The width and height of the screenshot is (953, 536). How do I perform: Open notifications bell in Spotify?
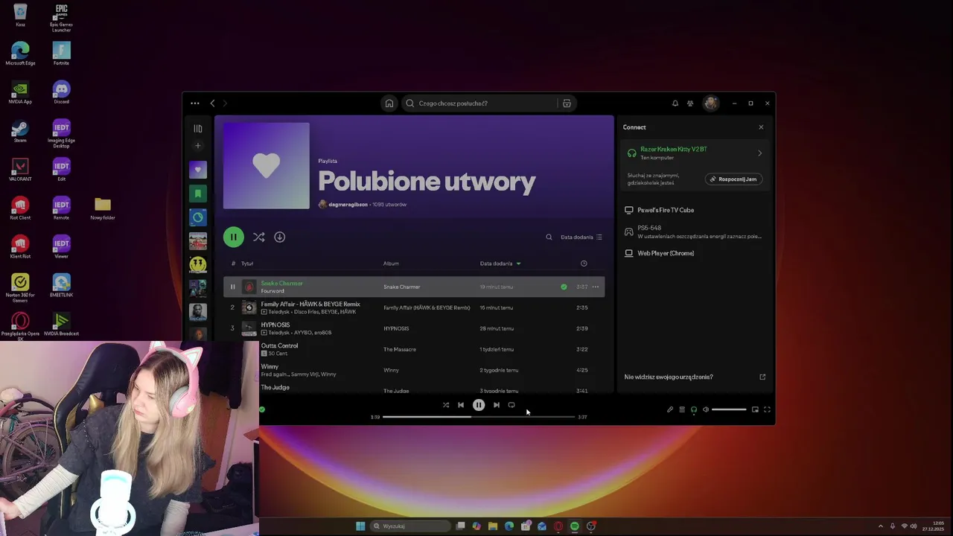coord(675,103)
